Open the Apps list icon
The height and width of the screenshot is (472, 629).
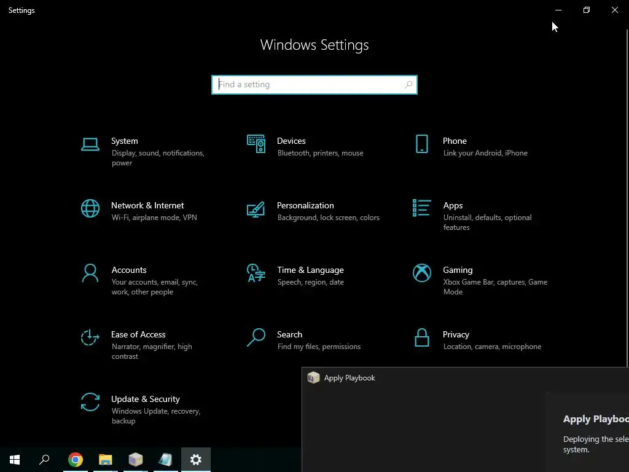(x=421, y=208)
